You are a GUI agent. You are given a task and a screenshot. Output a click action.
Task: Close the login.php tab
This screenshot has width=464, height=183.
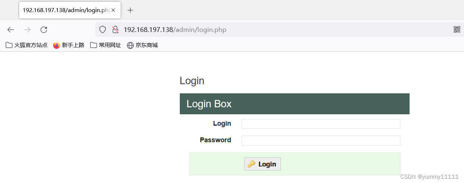113,10
